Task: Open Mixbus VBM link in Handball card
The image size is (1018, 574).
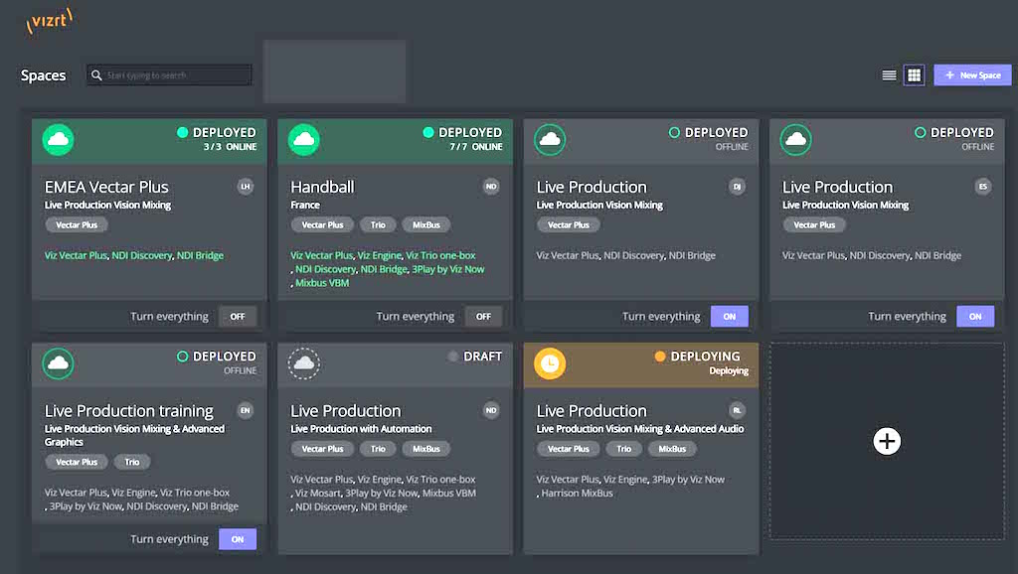Action: 322,283
